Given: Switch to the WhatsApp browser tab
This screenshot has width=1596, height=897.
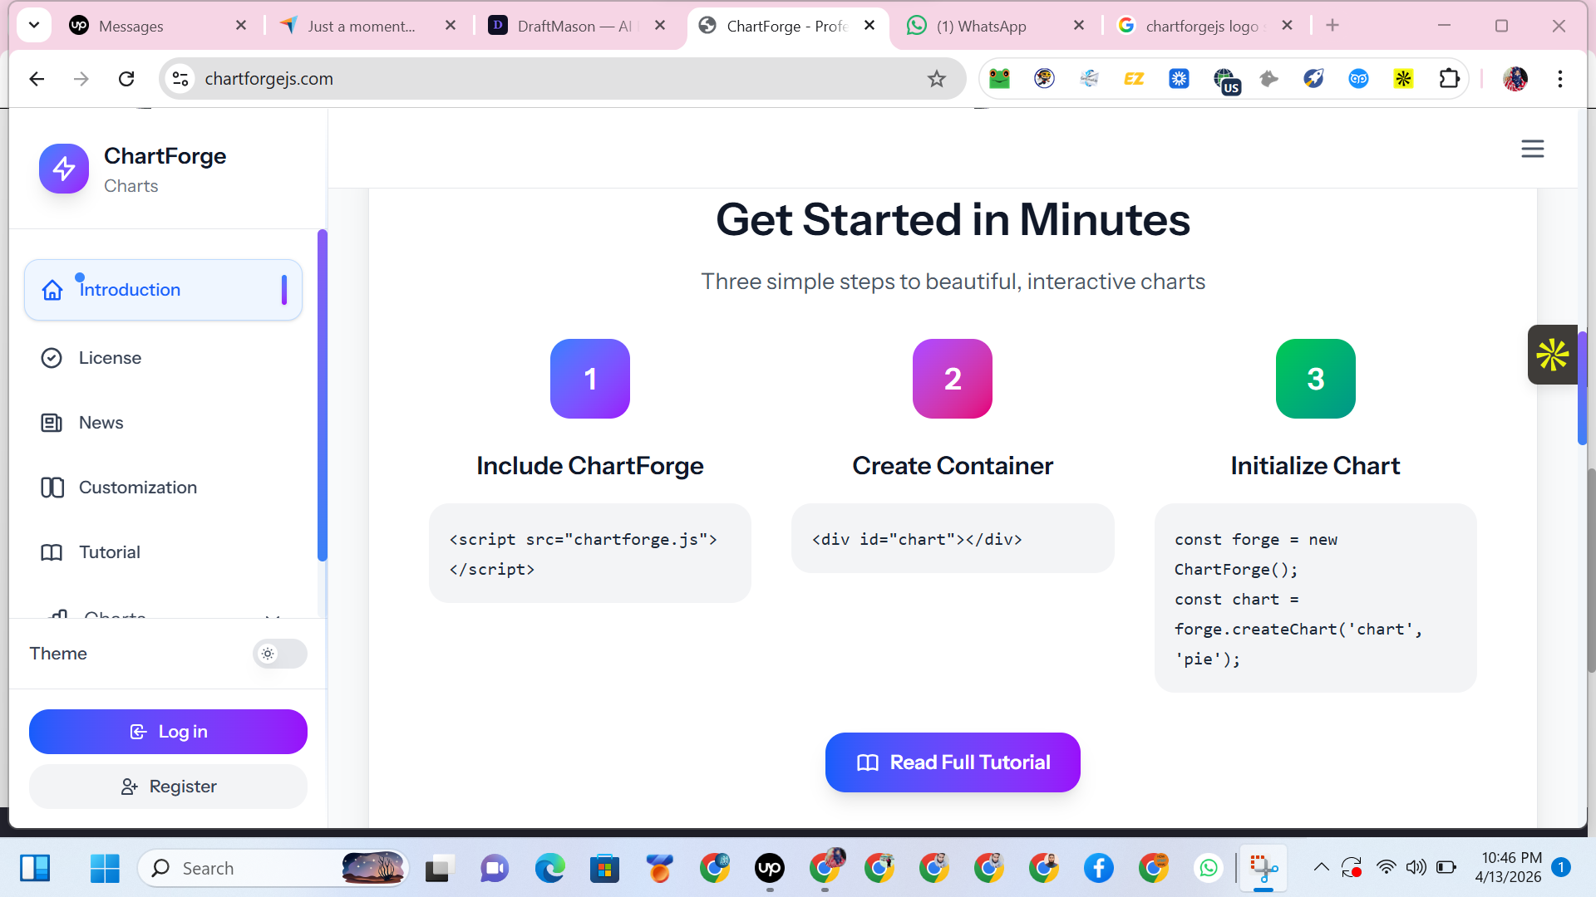Looking at the screenshot, I should coord(981,26).
